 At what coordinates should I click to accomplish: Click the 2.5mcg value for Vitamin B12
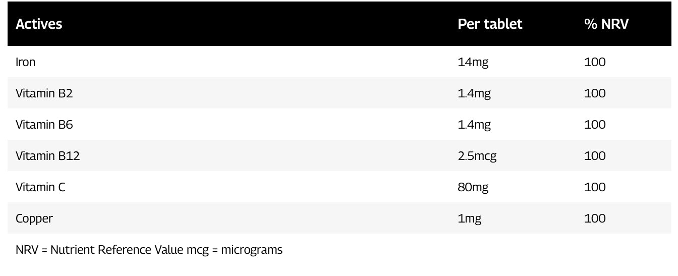(477, 156)
